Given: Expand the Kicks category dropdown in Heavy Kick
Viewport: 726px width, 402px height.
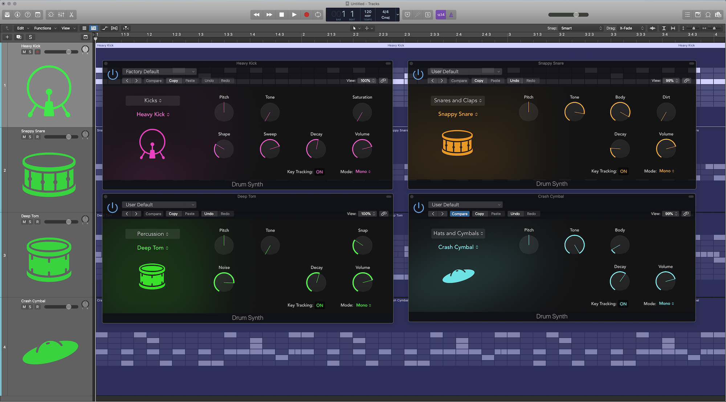Looking at the screenshot, I should point(152,100).
